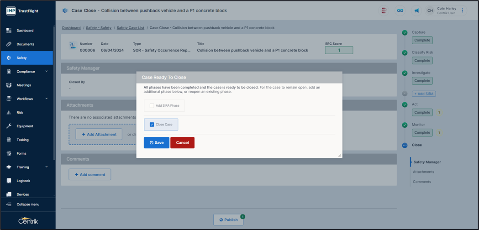This screenshot has width=479, height=230.
Task: Click the Dashboard icon in sidebar
Action: coord(9,31)
